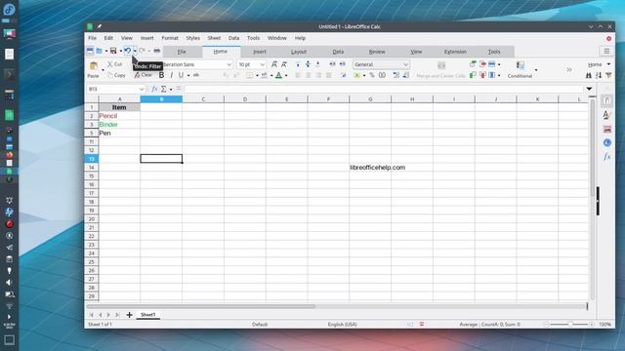Click the Cut button
625x351 pixels.
(115, 64)
